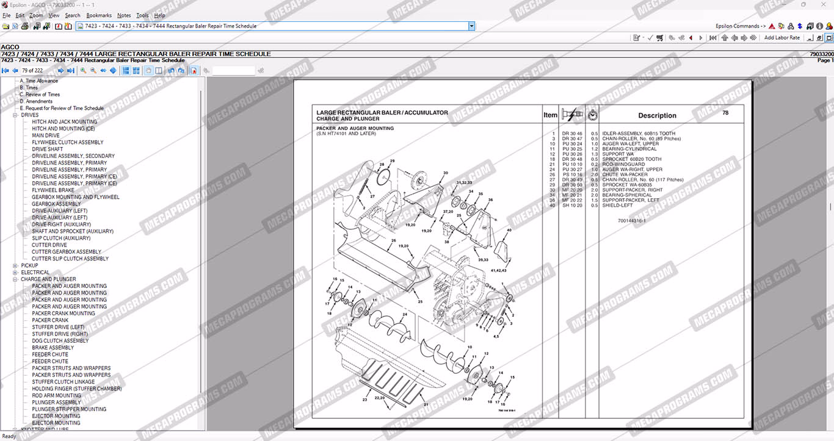834x441 pixels.
Task: Toggle the multi-page thumbnail grid view
Action: point(136,71)
